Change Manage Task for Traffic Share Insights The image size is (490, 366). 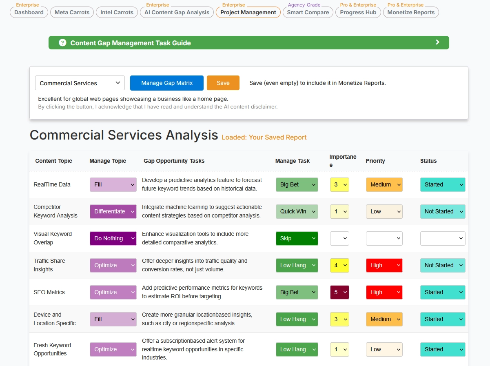(297, 265)
